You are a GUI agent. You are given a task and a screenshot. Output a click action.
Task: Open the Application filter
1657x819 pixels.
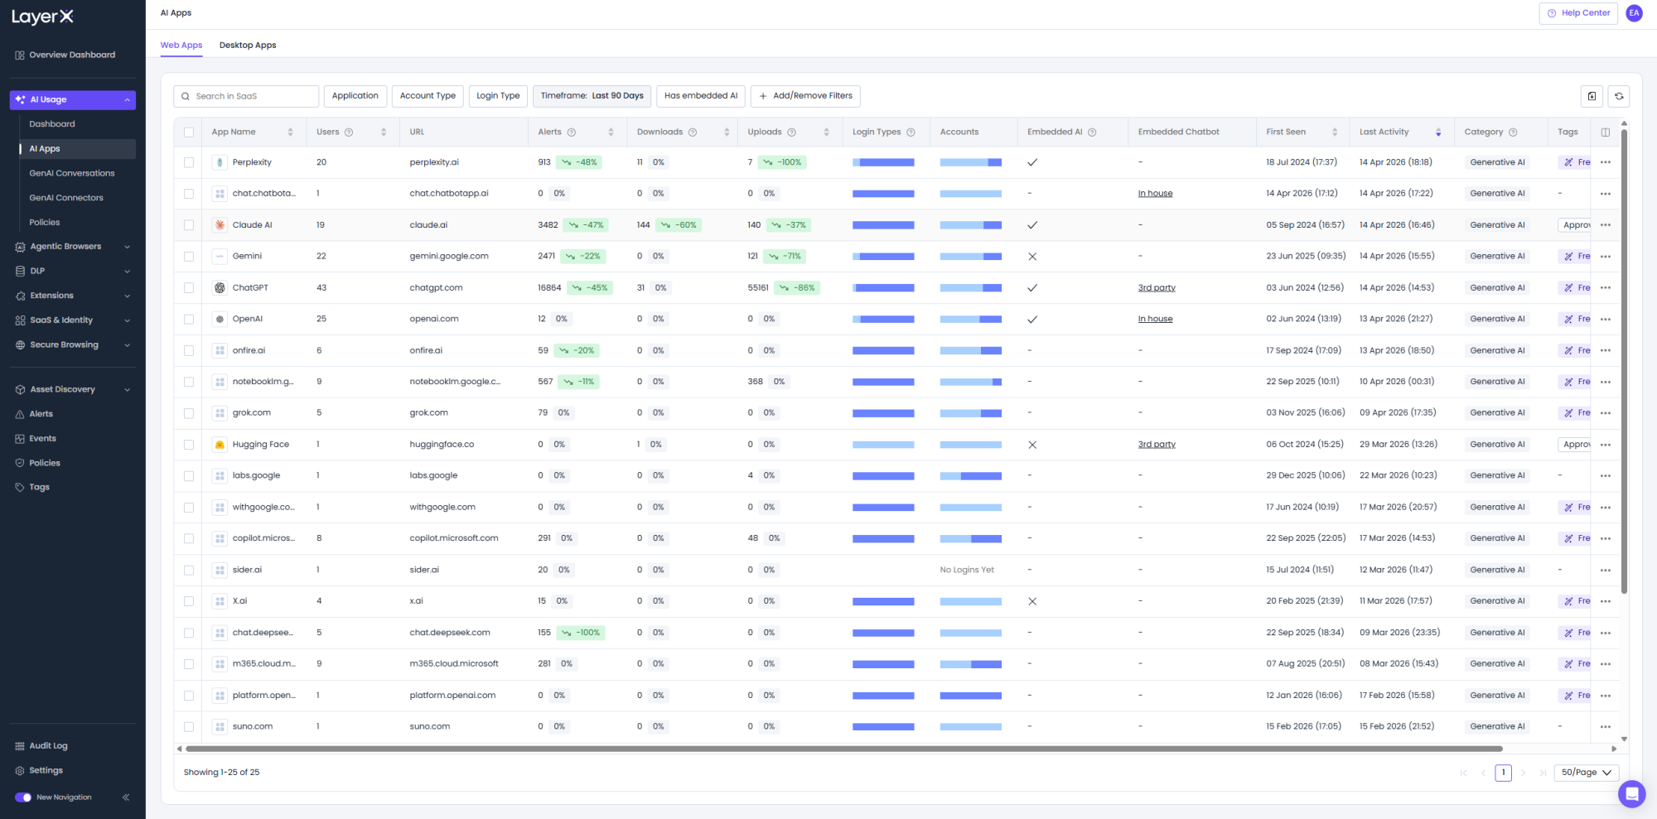tap(355, 96)
